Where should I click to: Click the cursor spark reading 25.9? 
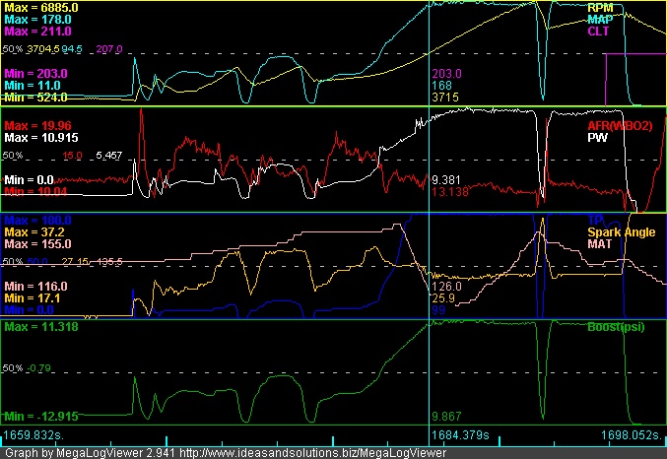443,298
